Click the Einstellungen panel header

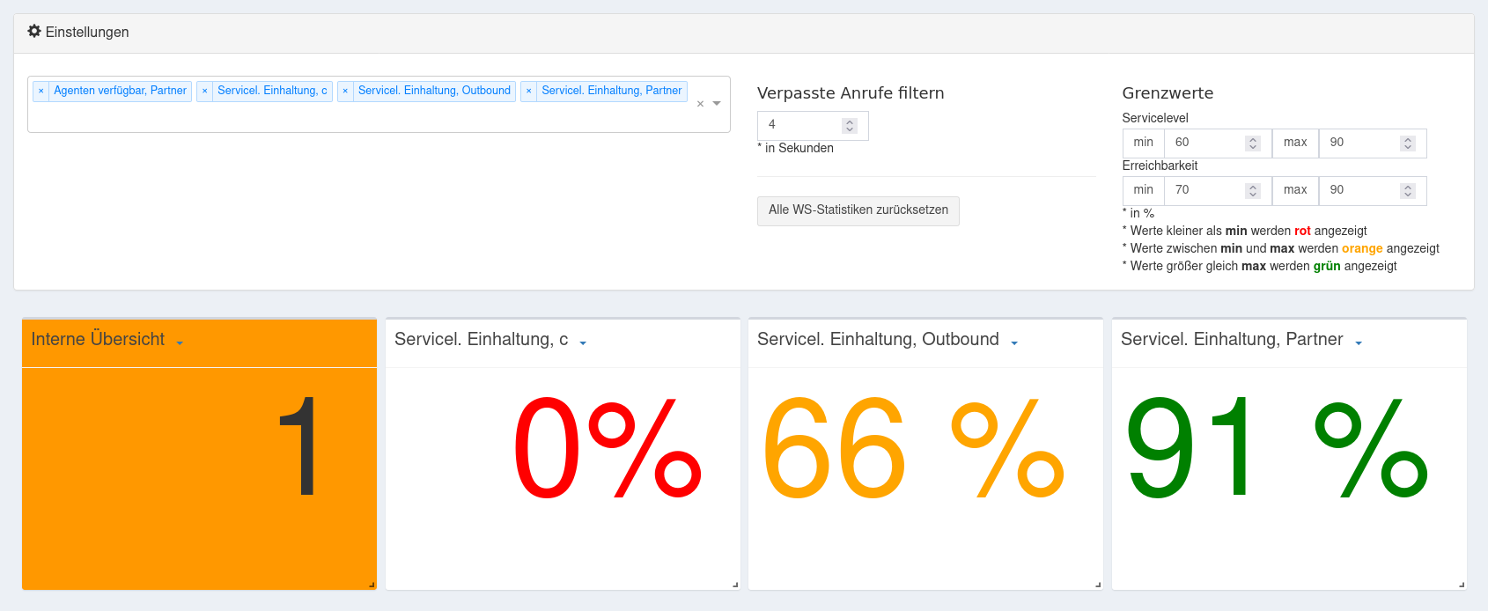click(744, 33)
